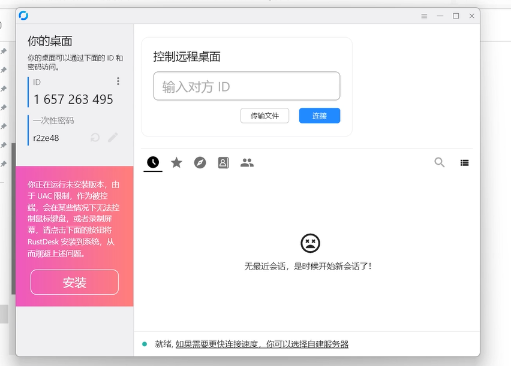Click the ID number 1 657 263 495
This screenshot has height=366, width=511.
point(73,99)
